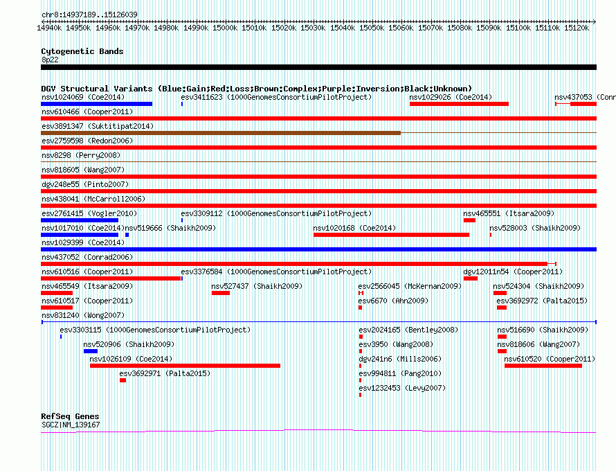This screenshot has width=616, height=471.
Task: Open nsv818606 (Wang2007) label
Action: 538,344
